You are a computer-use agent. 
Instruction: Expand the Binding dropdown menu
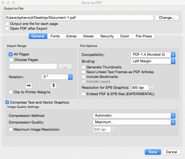coord(153,61)
